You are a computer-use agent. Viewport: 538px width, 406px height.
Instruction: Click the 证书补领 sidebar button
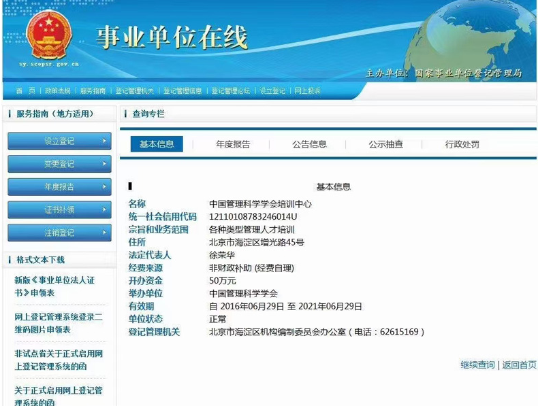(59, 209)
